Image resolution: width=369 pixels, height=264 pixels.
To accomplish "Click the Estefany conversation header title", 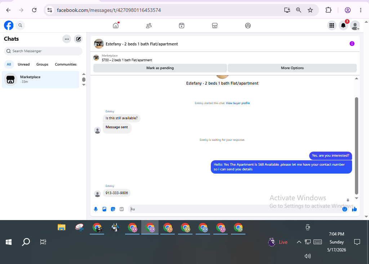I will pos(142,44).
